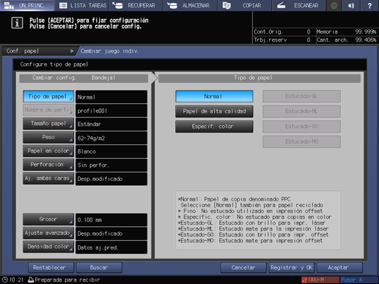Image resolution: width=379 pixels, height=284 pixels.
Task: Click the Normal value field for paper type
Action: point(111,97)
